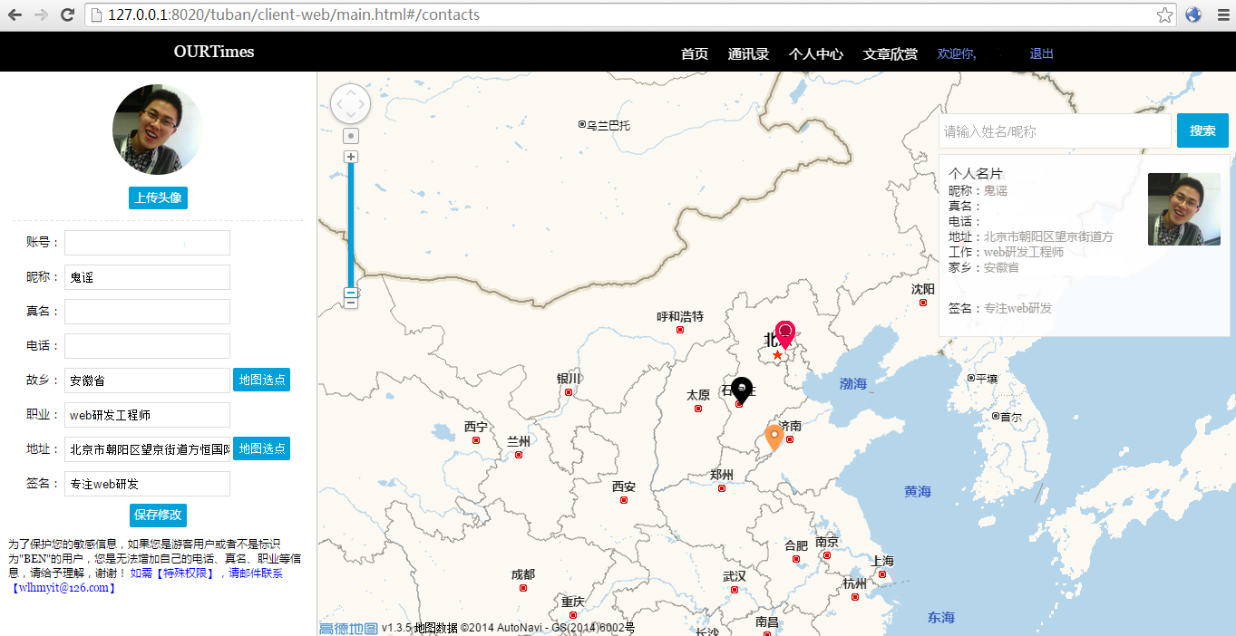The width and height of the screenshot is (1236, 636).
Task: Bookmark page with the star icon
Action: (1164, 14)
